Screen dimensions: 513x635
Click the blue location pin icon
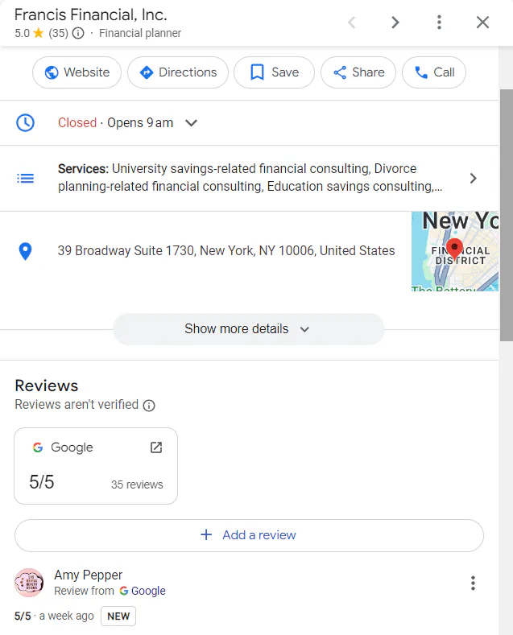point(25,251)
